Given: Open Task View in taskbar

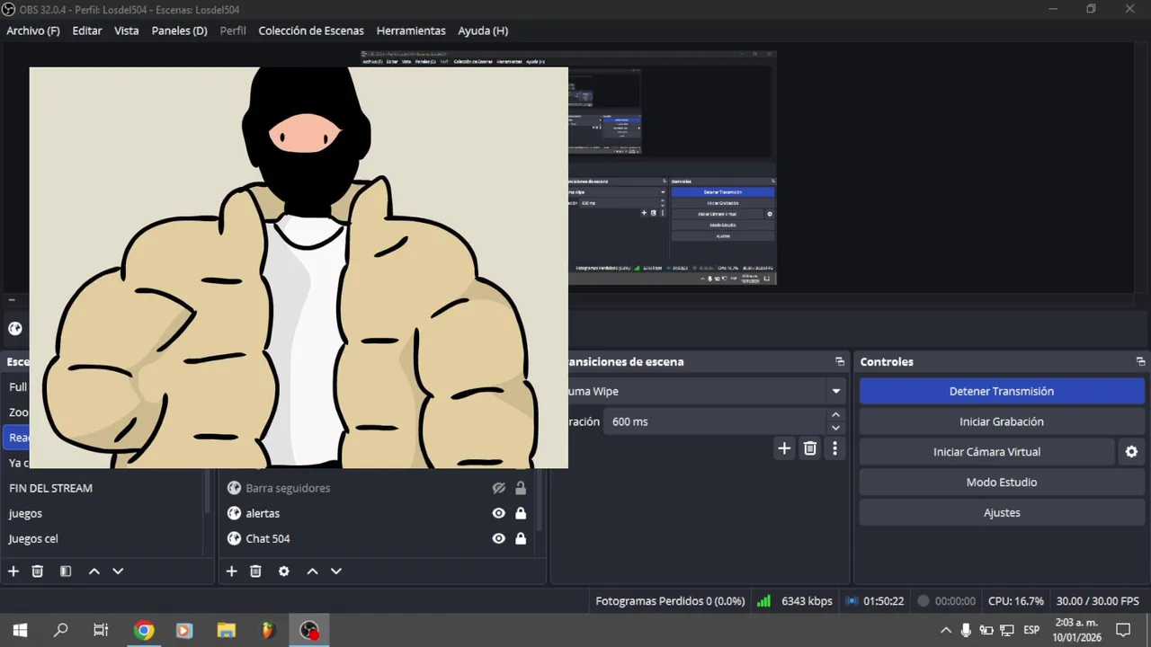Looking at the screenshot, I should [x=101, y=630].
